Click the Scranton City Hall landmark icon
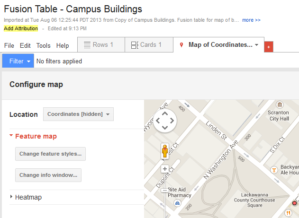This screenshot has width=299, height=218. point(280,105)
